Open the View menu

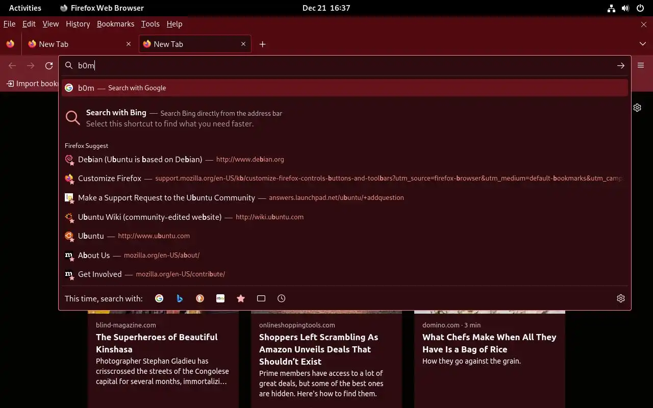pyautogui.click(x=51, y=24)
